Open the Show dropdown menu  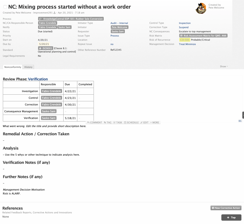224,67
